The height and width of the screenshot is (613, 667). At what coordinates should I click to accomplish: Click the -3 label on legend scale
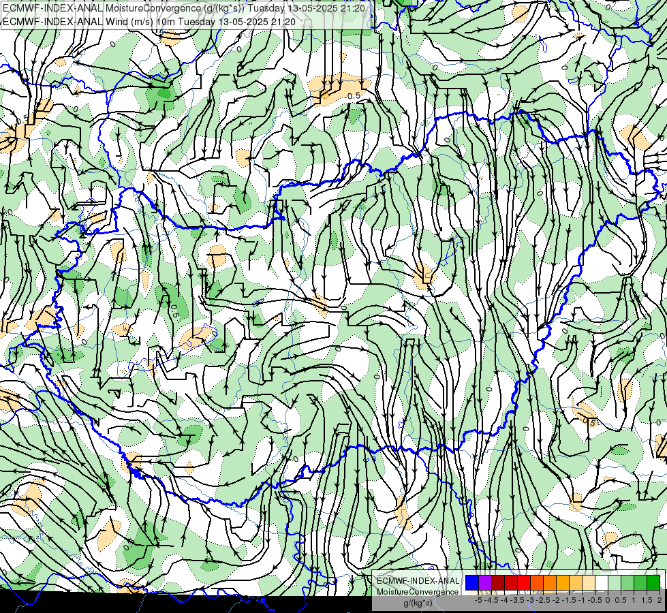[x=531, y=600]
